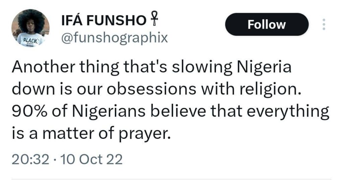343x180 pixels.
Task: Click the word 'obsessions' in the tweet
Action: click(152, 89)
